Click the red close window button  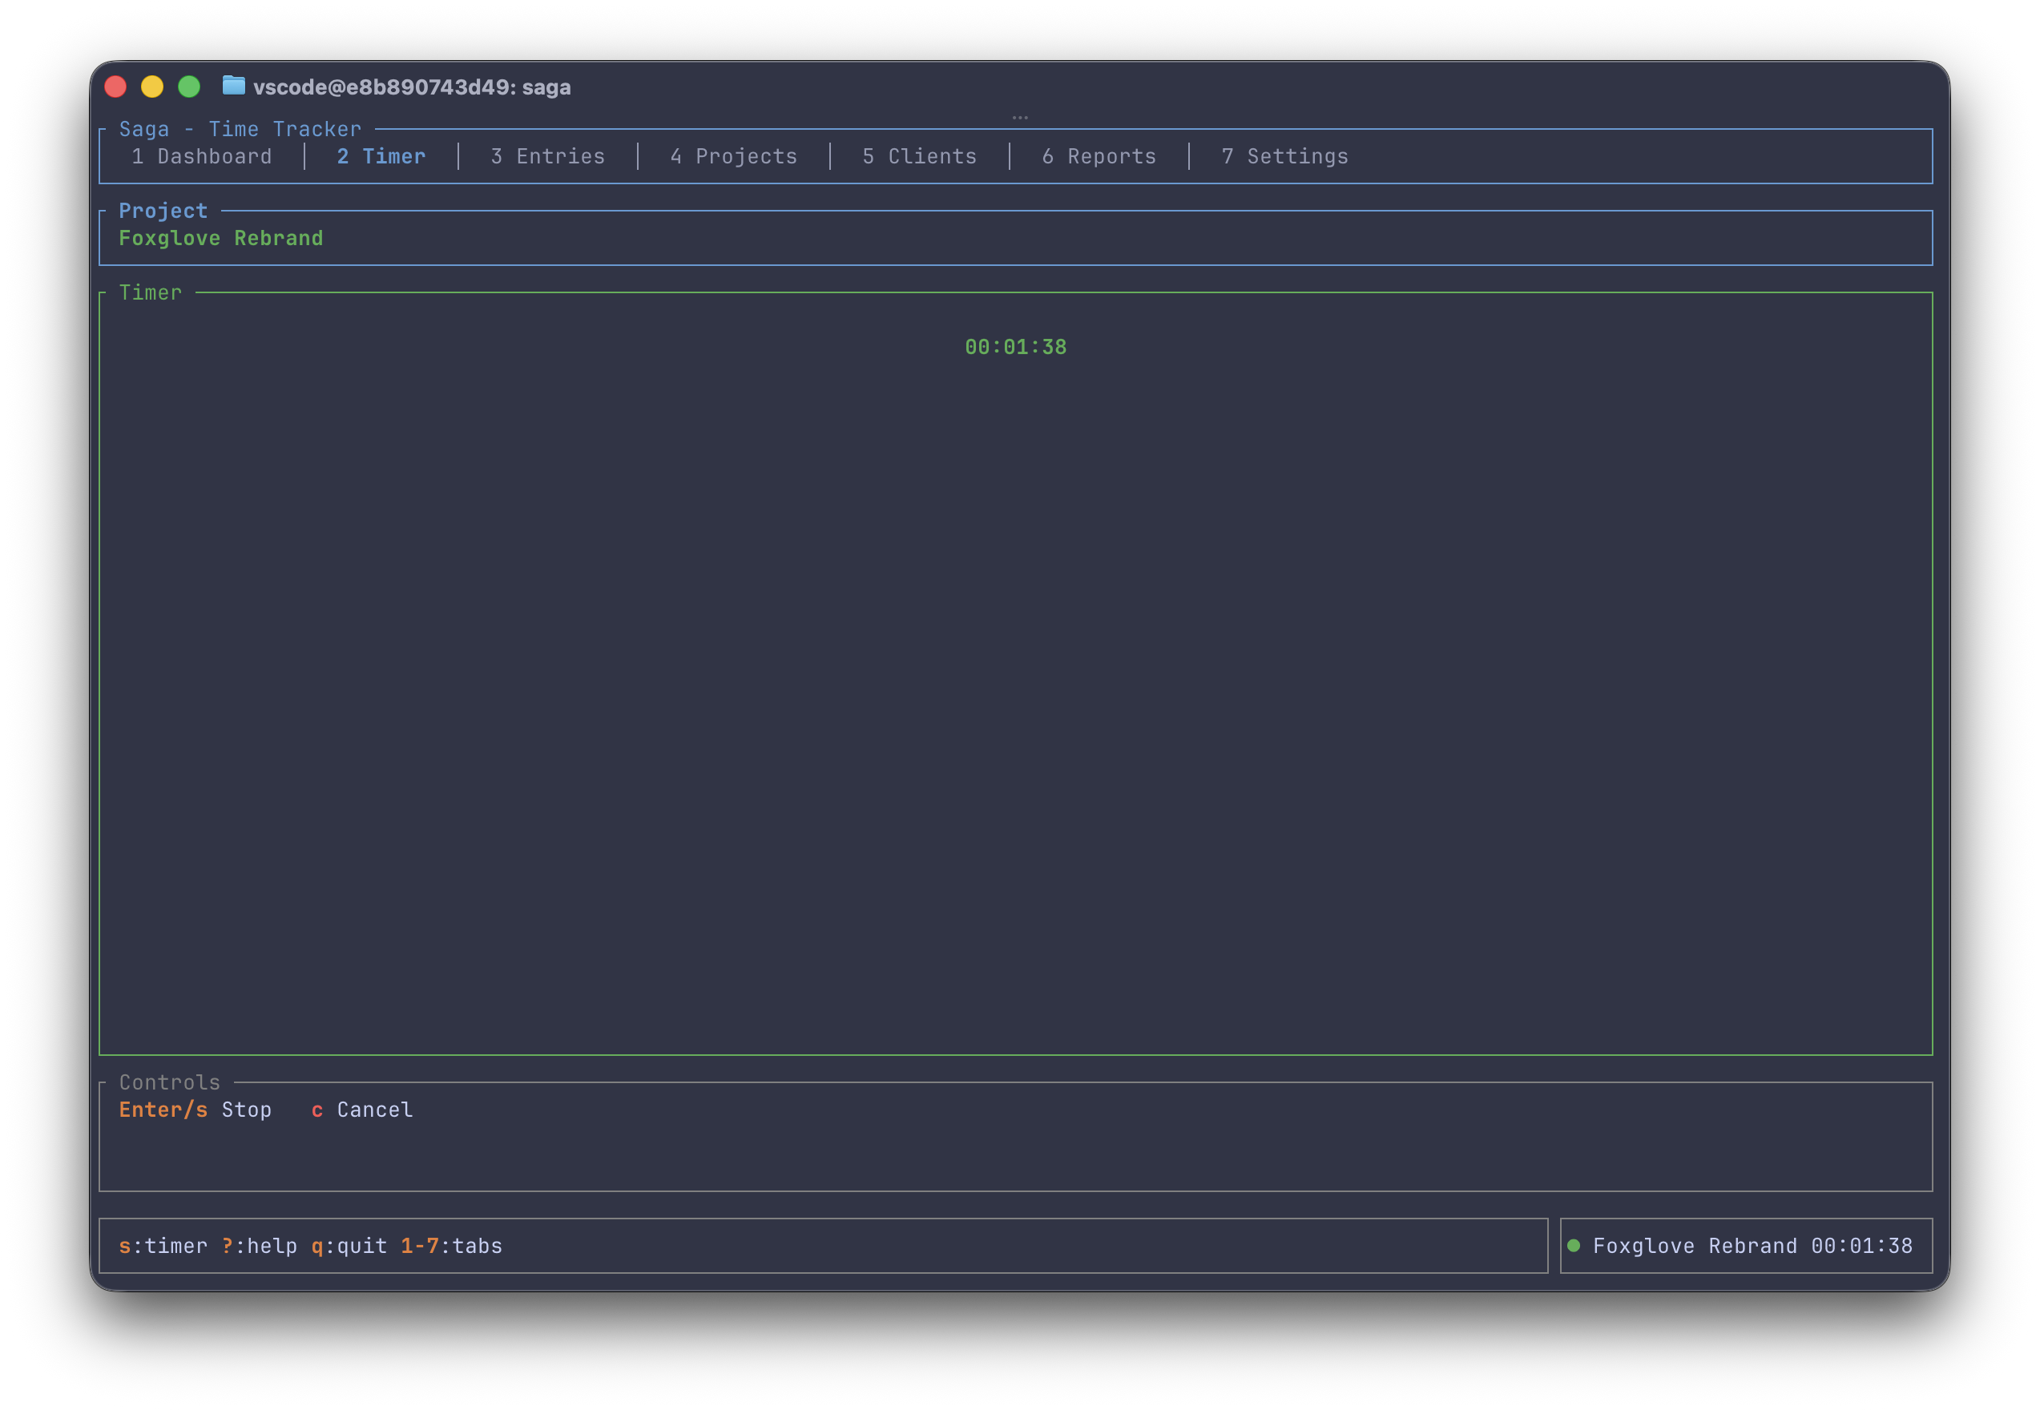[115, 87]
